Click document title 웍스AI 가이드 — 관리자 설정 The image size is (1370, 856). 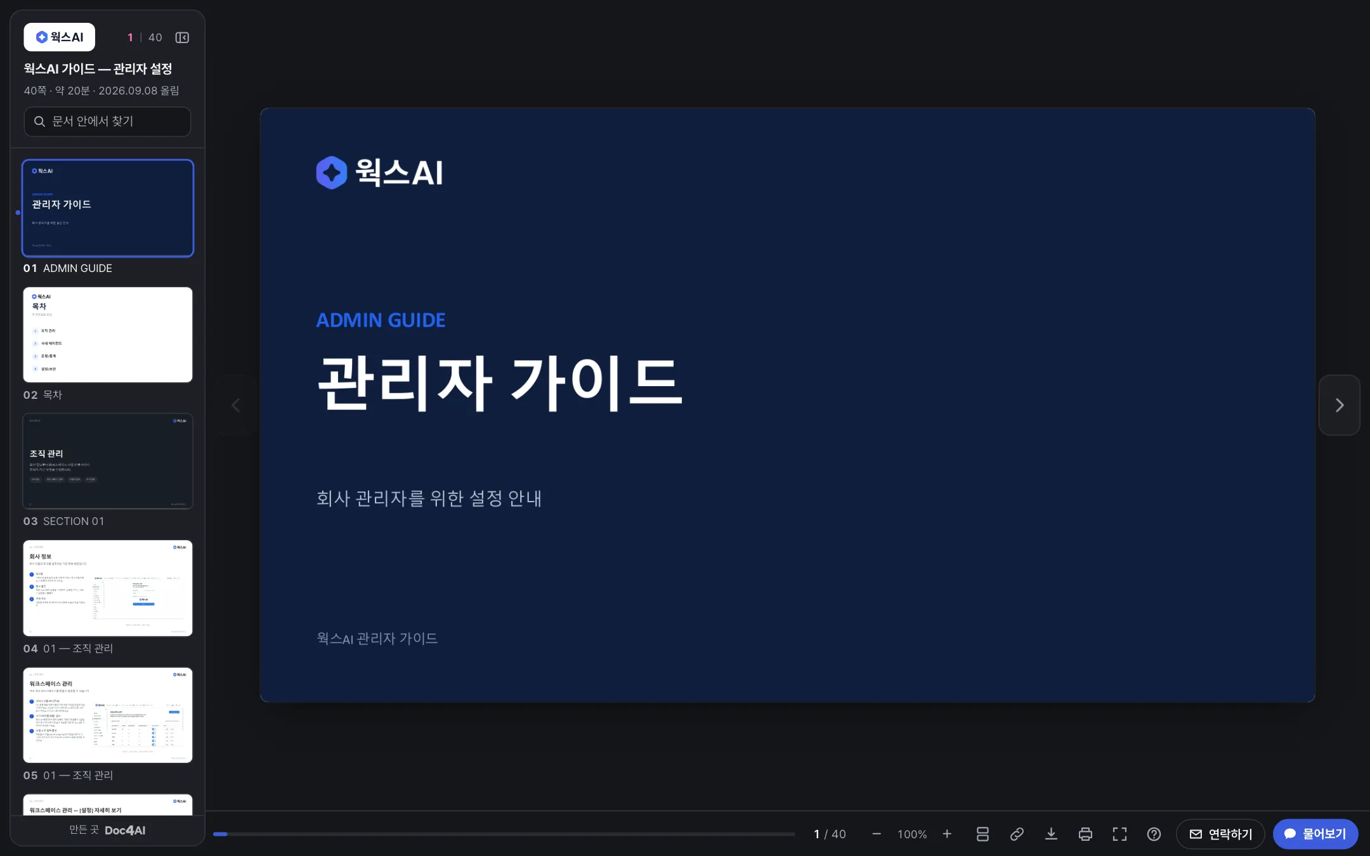pyautogui.click(x=98, y=68)
